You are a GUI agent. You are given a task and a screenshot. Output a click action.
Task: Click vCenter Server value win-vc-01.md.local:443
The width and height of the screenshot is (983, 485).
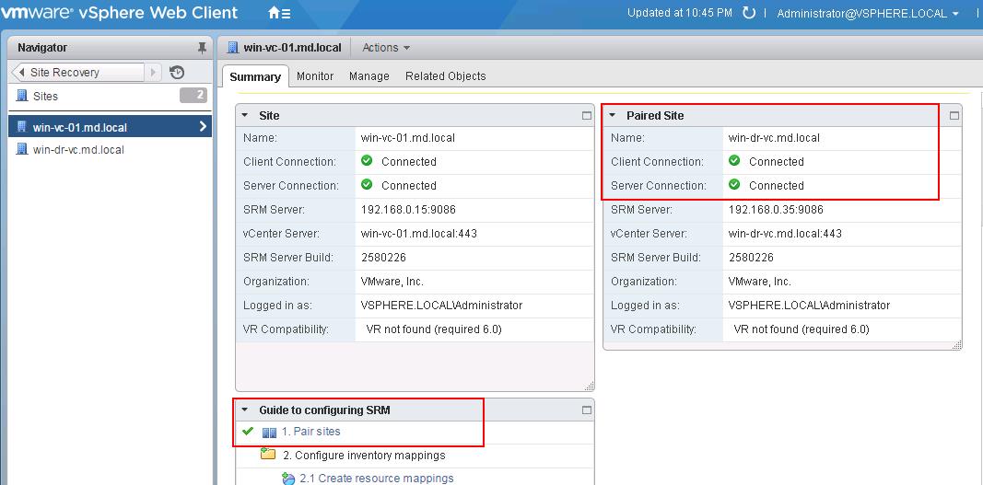point(419,233)
